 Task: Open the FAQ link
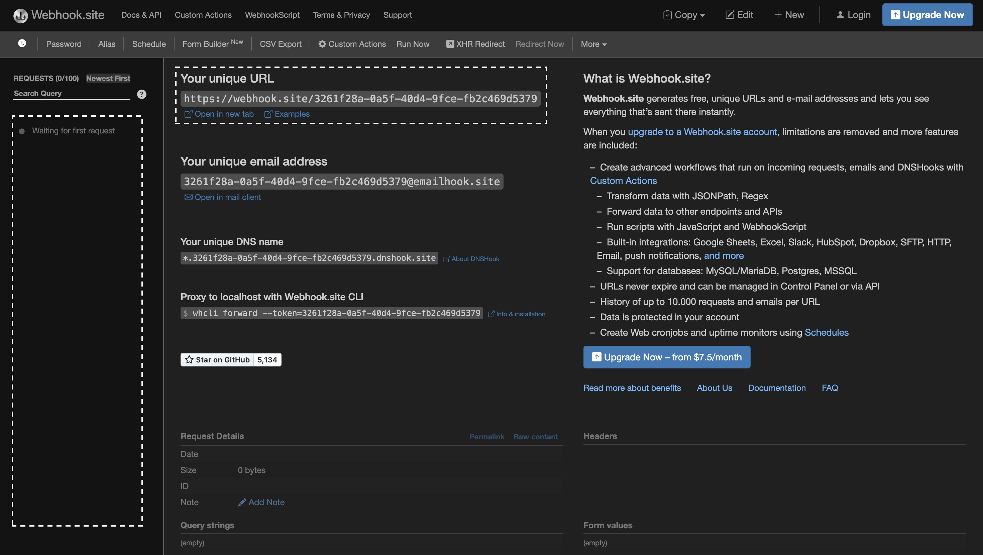click(830, 388)
